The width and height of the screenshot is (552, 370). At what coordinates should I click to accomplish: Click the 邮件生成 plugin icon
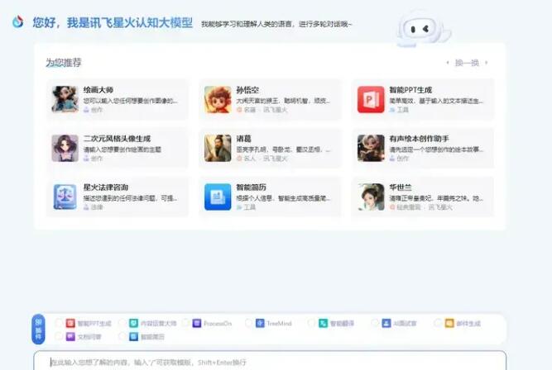click(x=449, y=323)
